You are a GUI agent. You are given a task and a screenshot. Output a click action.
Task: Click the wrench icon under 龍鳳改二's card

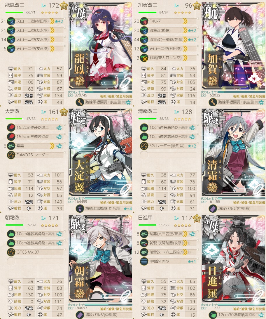click(x=80, y=102)
